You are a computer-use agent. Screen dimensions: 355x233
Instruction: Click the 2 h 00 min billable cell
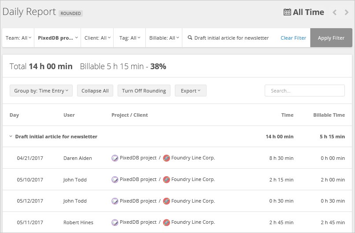tap(333, 180)
